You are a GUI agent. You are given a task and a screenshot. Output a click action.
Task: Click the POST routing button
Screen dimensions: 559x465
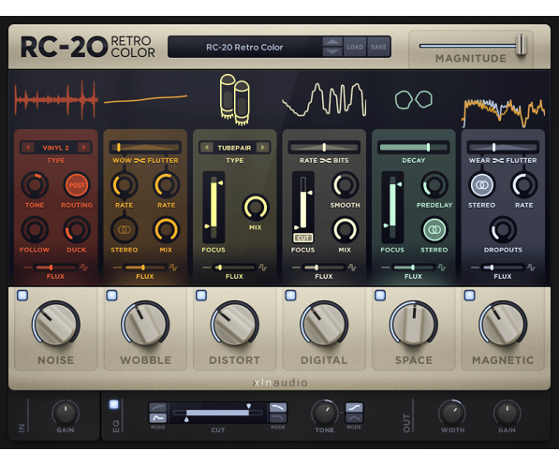tap(77, 185)
